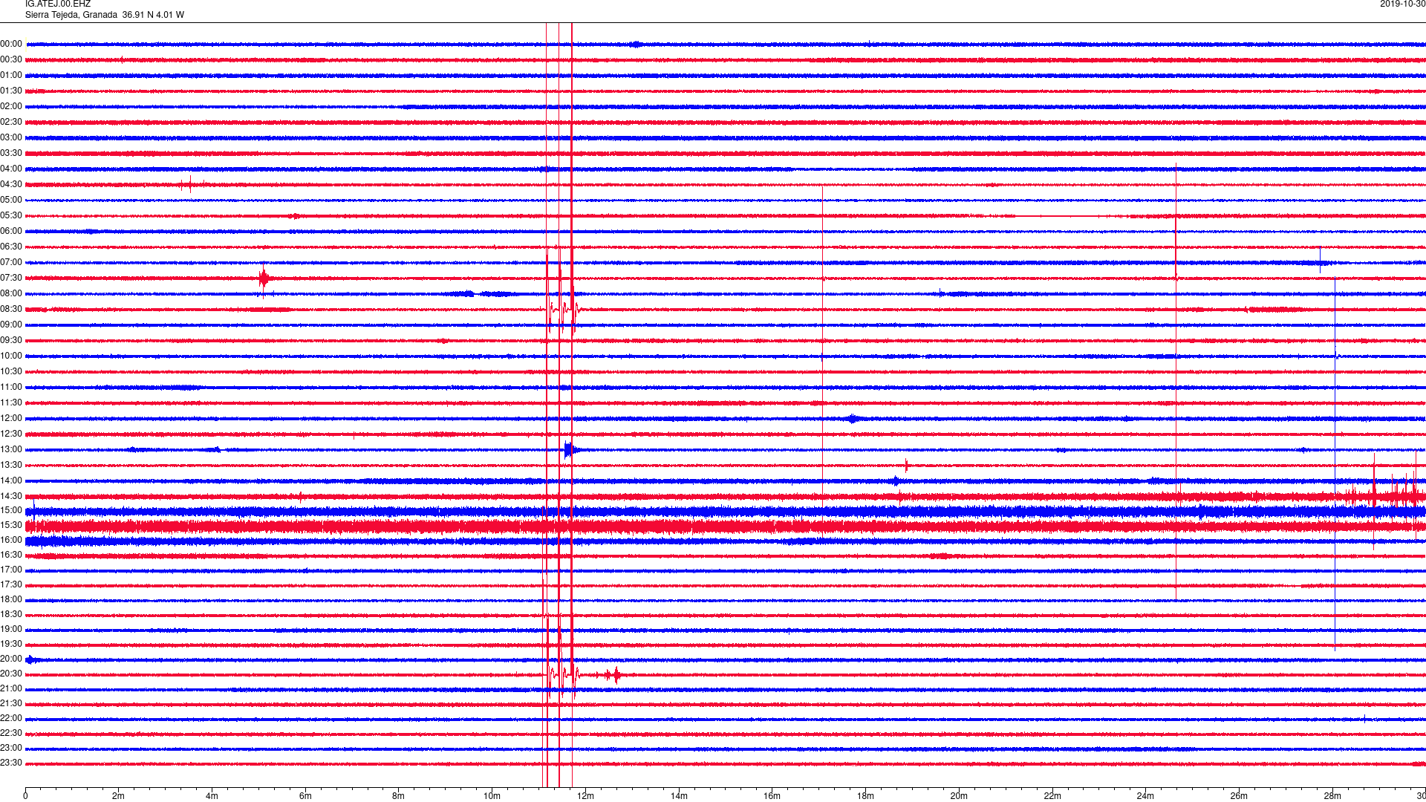1426x802 pixels.
Task: Select the 00:00 trace time label
Action: point(11,44)
